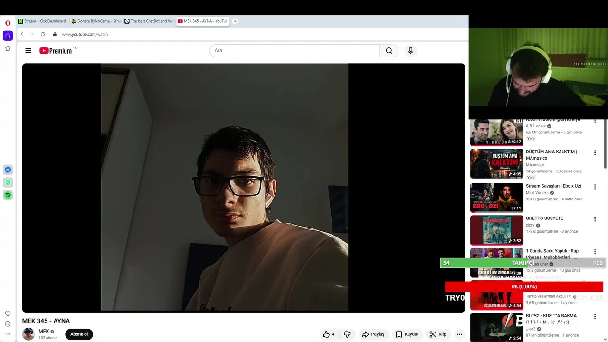Select the MEK 345 - AYNA YouTube tab
The image size is (608, 342).
pyautogui.click(x=202, y=21)
